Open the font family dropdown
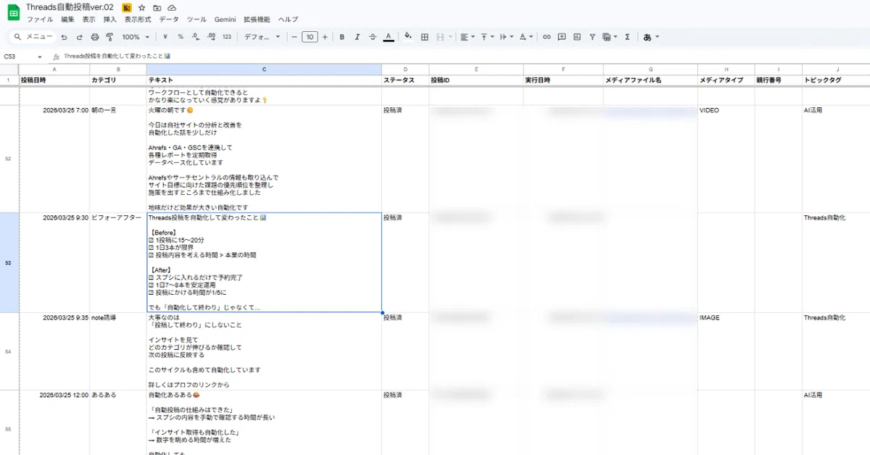Image resolution: width=870 pixels, height=455 pixels. point(262,37)
